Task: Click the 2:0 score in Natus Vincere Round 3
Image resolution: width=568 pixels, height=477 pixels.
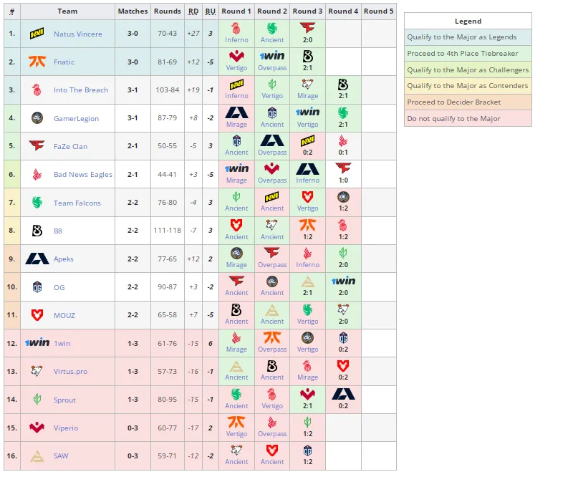Action: point(307,40)
